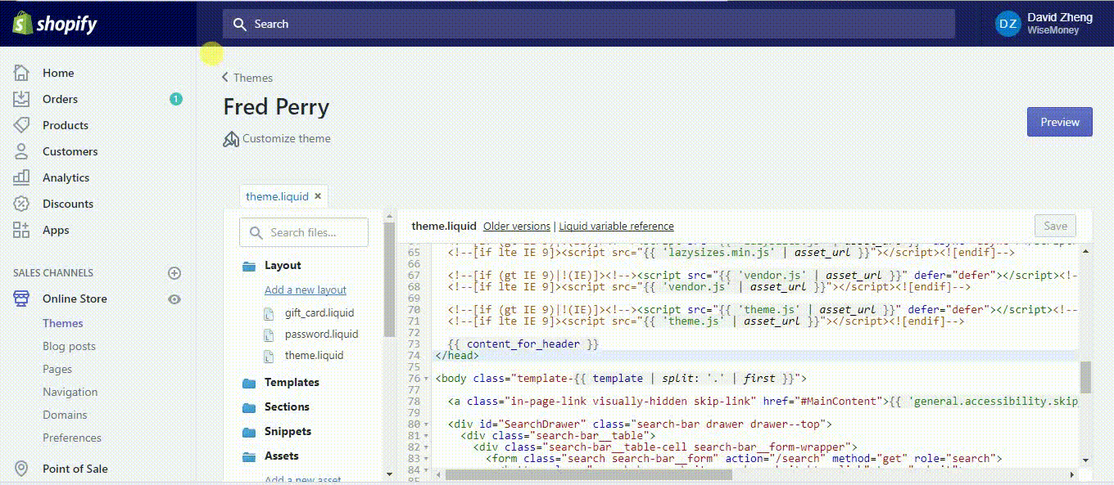The width and height of the screenshot is (1114, 485).
Task: Click the Products tag icon
Action: coord(21,125)
